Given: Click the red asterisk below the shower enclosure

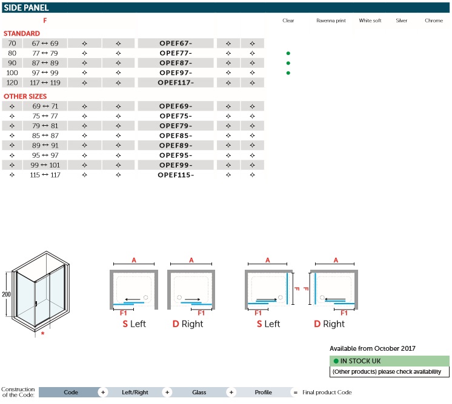Looking at the screenshot, I should pyautogui.click(x=42, y=333).
